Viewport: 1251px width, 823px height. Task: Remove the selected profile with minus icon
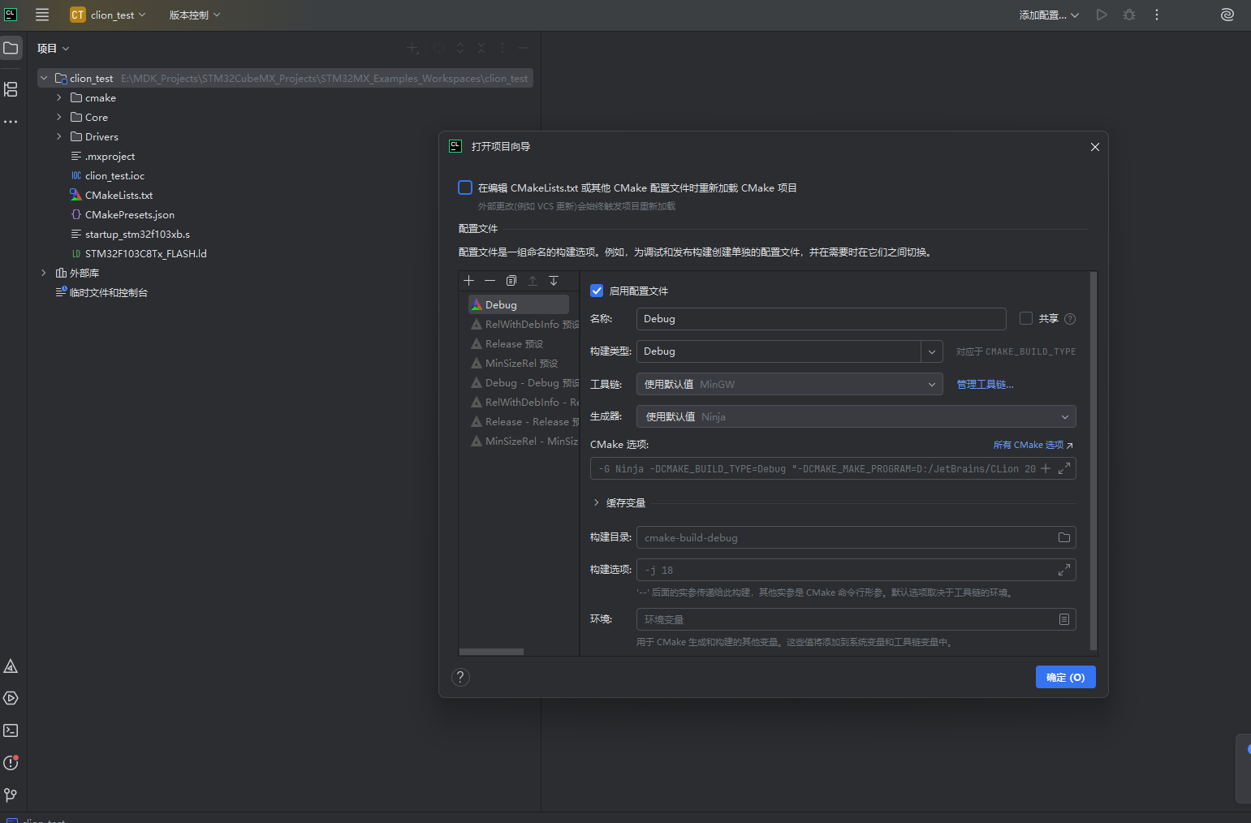490,281
